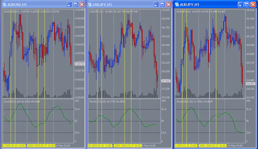Click the USDJPY,H1 OHLC quote line in chart
The height and width of the screenshot is (149, 258).
click(114, 12)
